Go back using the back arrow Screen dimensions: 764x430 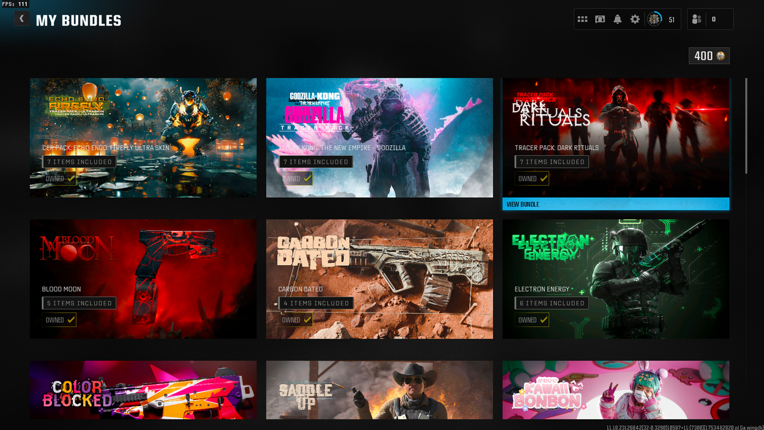tap(21, 19)
